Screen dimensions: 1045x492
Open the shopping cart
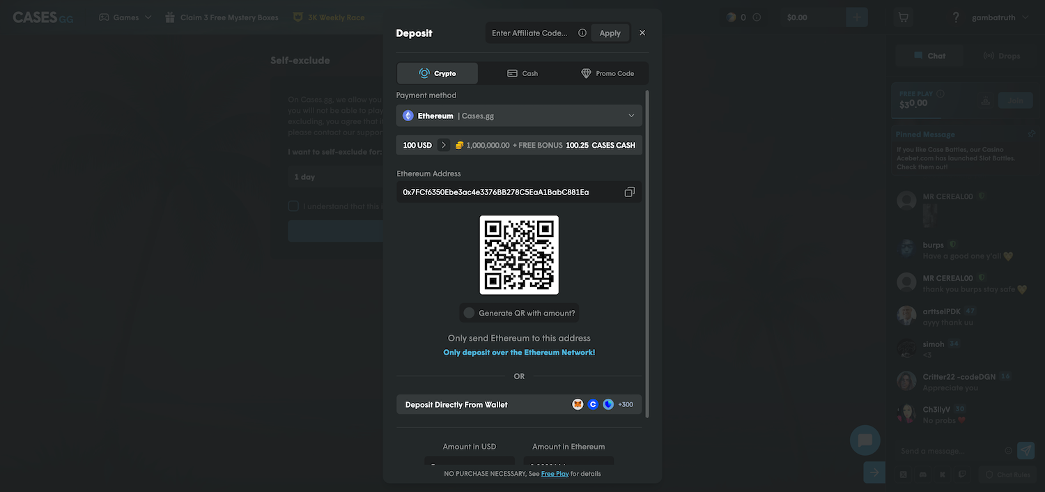[904, 17]
